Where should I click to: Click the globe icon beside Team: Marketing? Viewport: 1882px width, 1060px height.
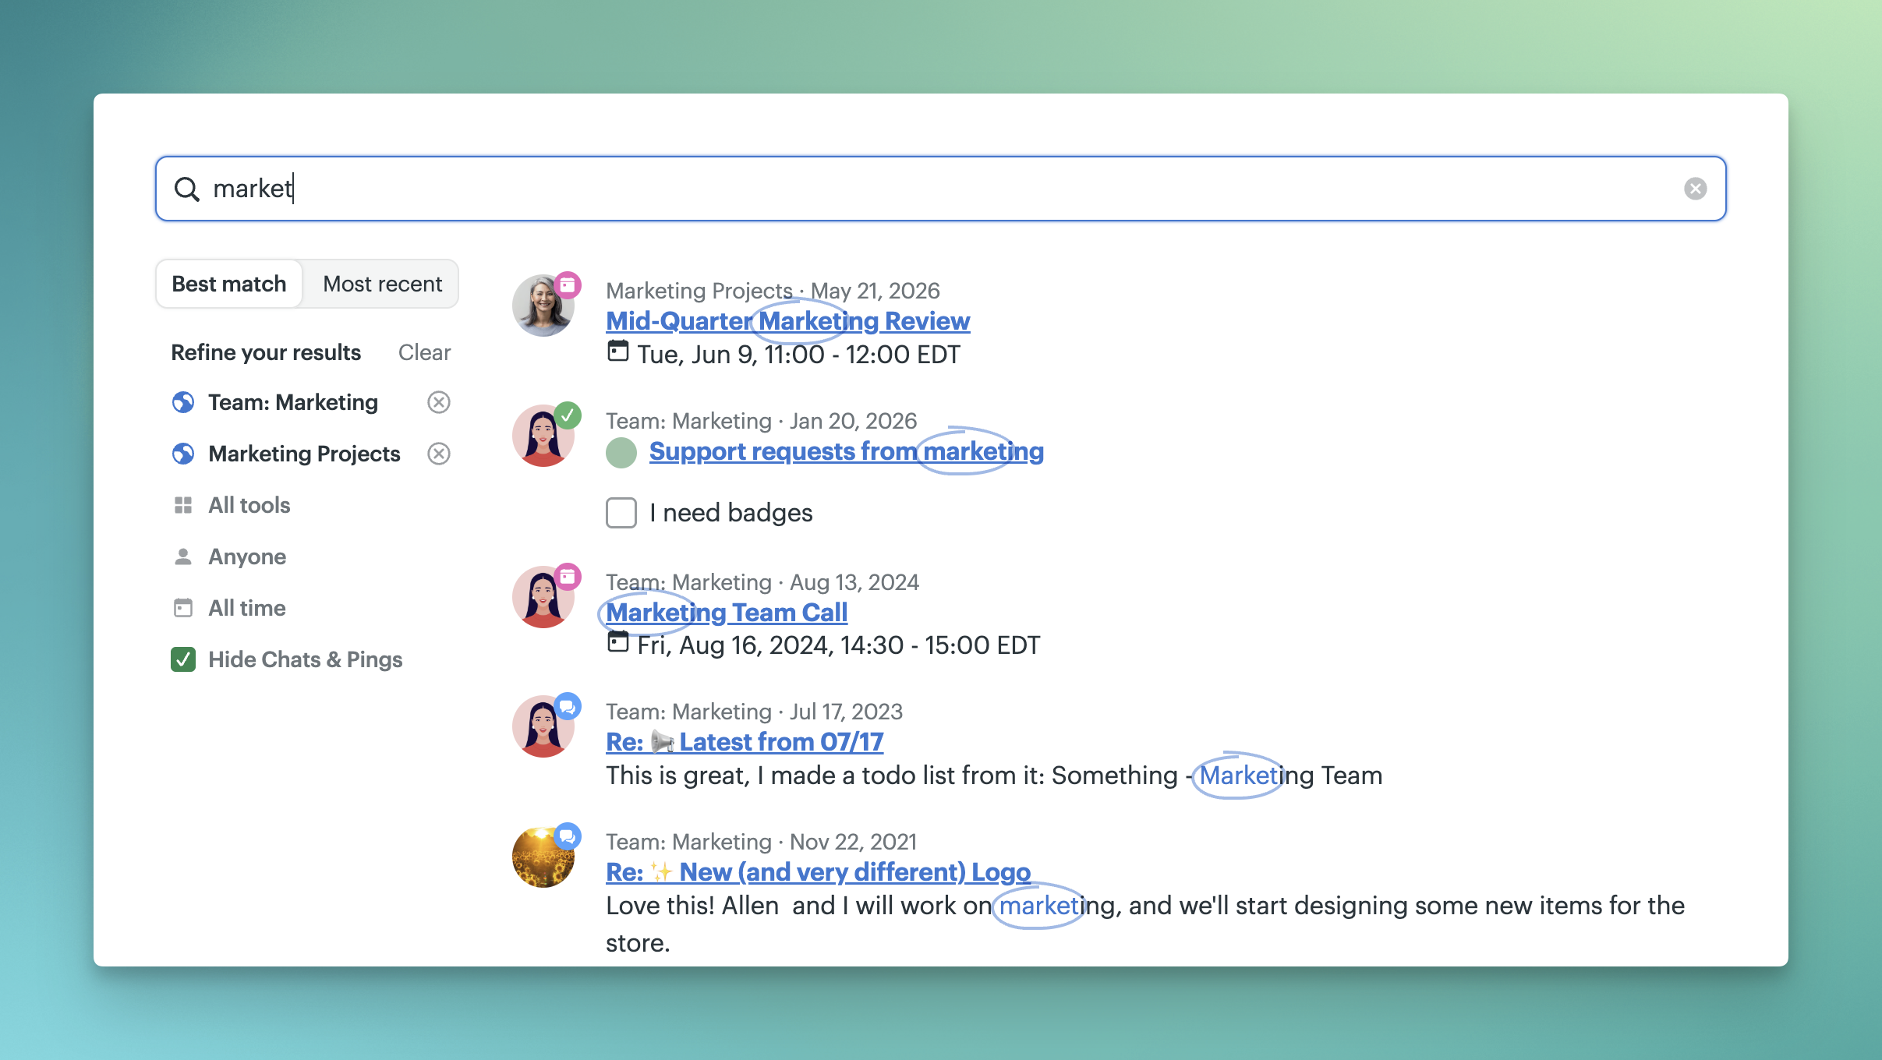tap(183, 402)
